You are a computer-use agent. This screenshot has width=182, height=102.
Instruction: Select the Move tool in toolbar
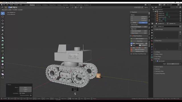click(x=3, y=20)
